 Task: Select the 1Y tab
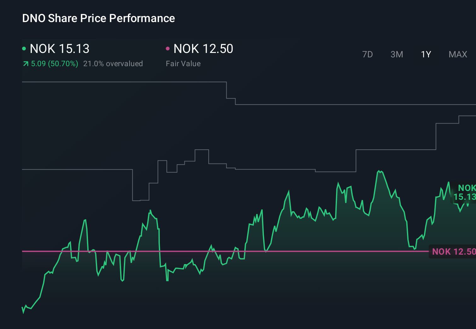pyautogui.click(x=426, y=54)
